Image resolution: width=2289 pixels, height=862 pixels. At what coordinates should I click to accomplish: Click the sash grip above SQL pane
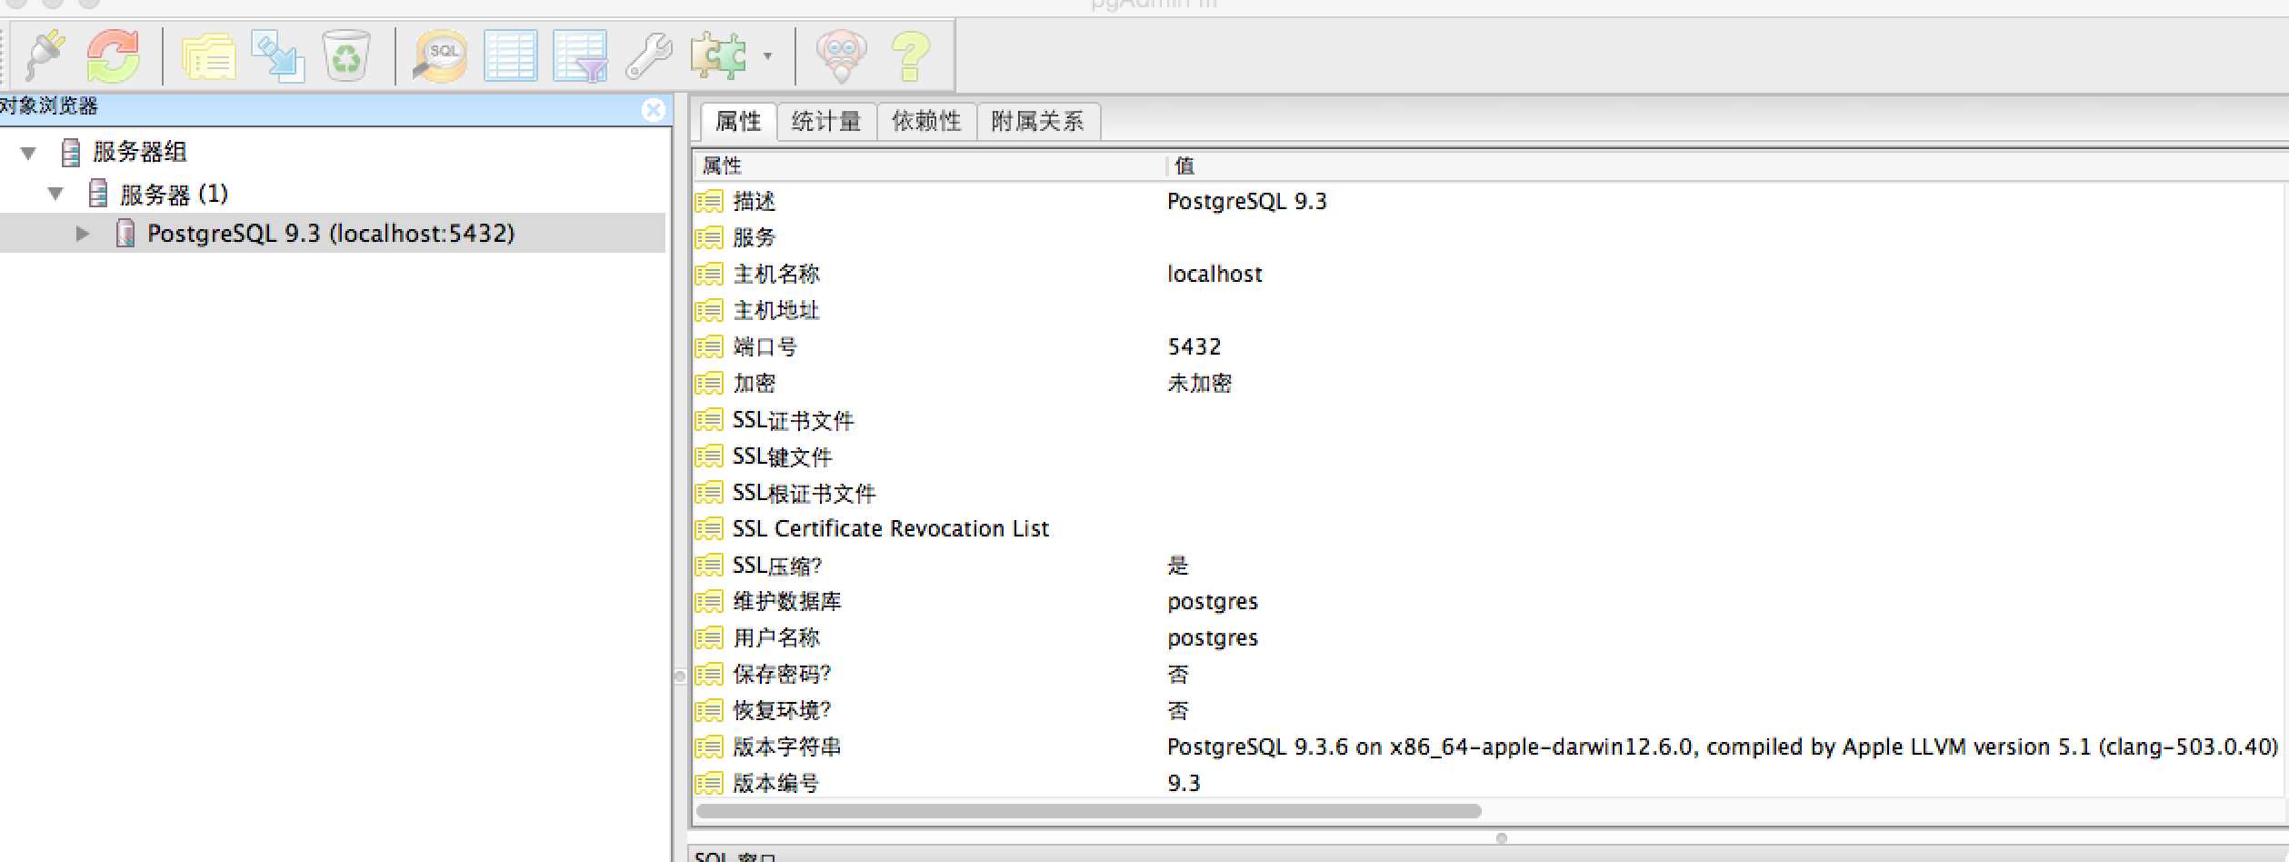[x=1501, y=837]
